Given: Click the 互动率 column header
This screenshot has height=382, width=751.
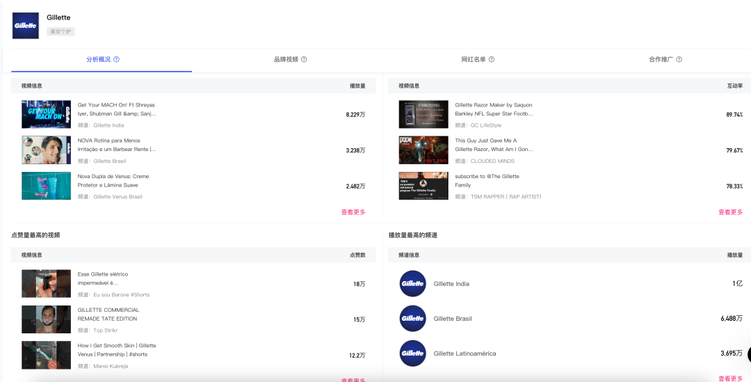Looking at the screenshot, I should click(735, 86).
